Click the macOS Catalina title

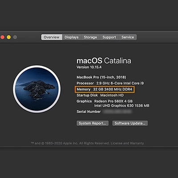(104, 61)
